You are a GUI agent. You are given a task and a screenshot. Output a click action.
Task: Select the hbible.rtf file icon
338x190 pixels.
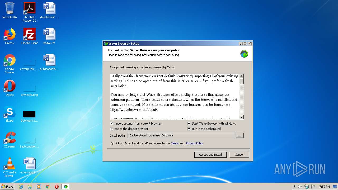(49, 36)
